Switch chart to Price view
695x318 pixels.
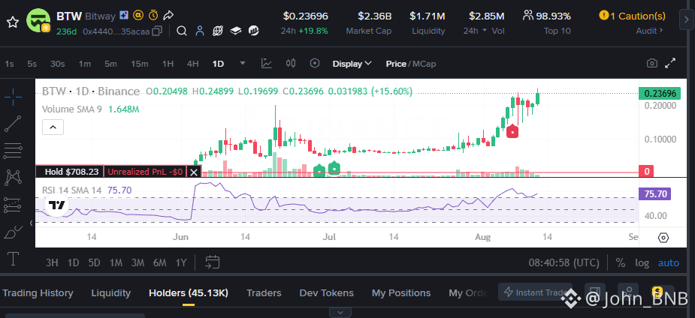coord(396,64)
